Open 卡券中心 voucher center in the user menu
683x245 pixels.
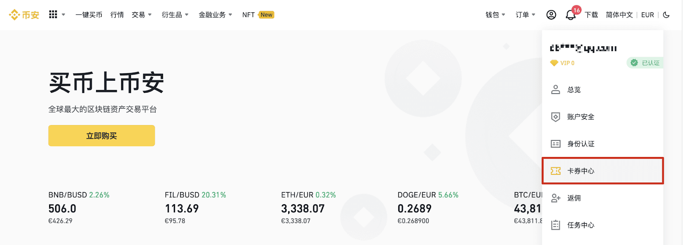603,171
